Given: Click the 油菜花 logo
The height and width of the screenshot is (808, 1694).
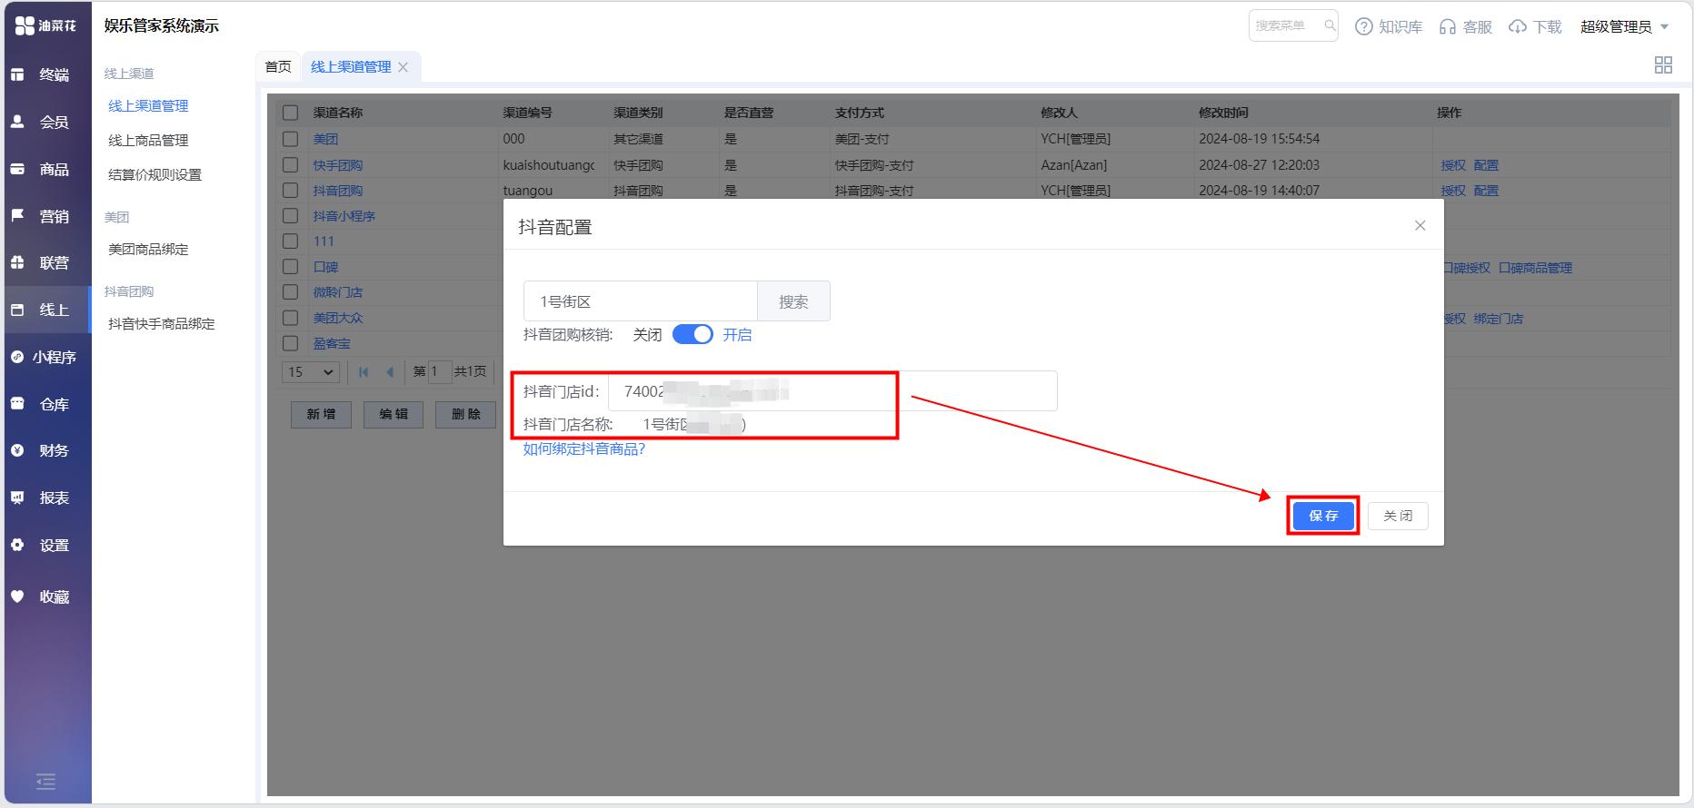Looking at the screenshot, I should click(45, 25).
